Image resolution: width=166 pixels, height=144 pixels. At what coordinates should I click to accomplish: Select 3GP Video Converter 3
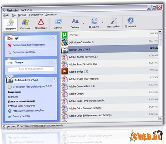110,42
